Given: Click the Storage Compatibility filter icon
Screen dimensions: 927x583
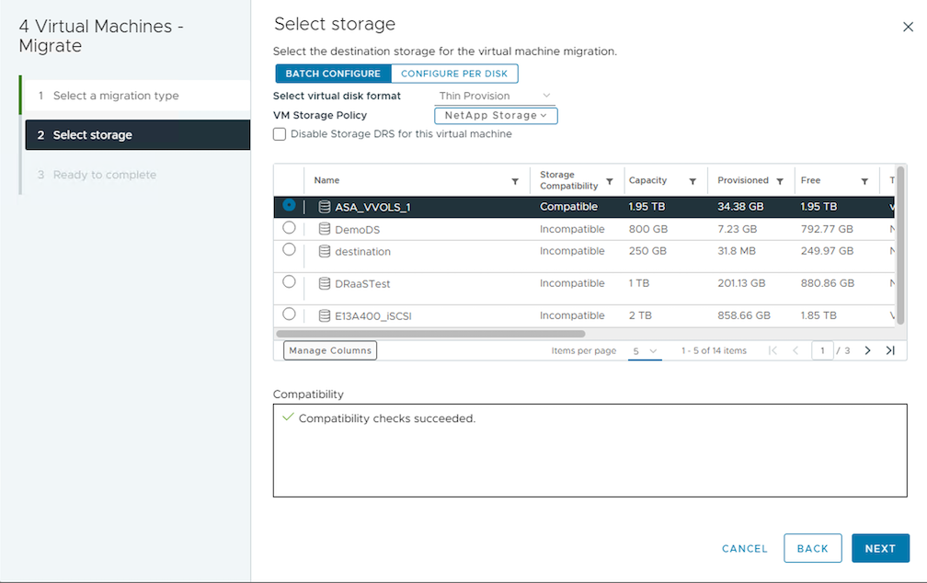Looking at the screenshot, I should 610,181.
